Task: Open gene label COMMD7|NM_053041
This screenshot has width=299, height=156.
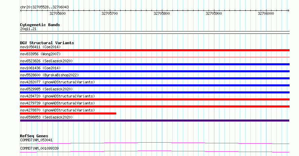Action: (36, 140)
